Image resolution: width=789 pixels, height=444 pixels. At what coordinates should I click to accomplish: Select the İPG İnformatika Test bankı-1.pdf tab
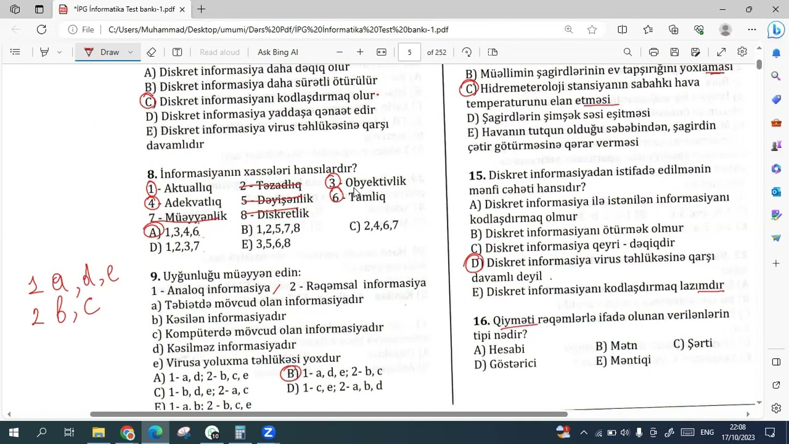[122, 9]
